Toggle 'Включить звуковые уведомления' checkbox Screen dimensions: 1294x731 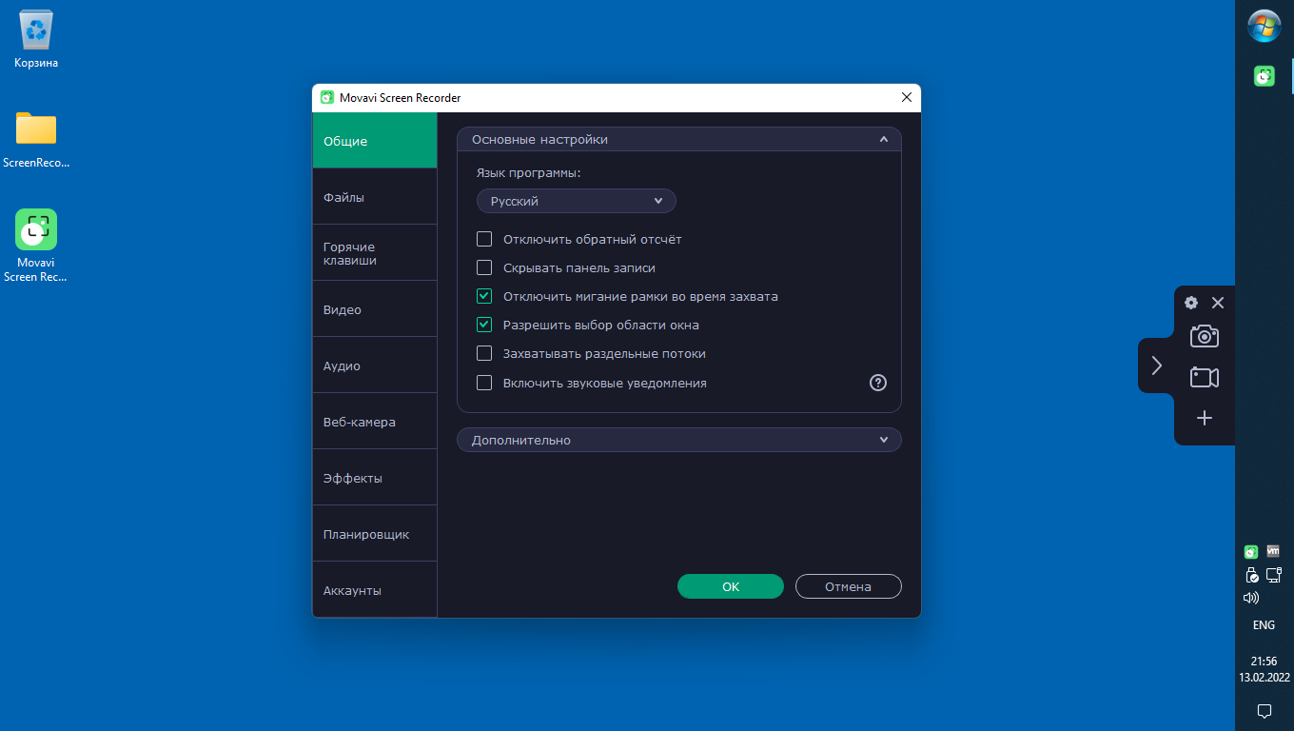point(484,383)
